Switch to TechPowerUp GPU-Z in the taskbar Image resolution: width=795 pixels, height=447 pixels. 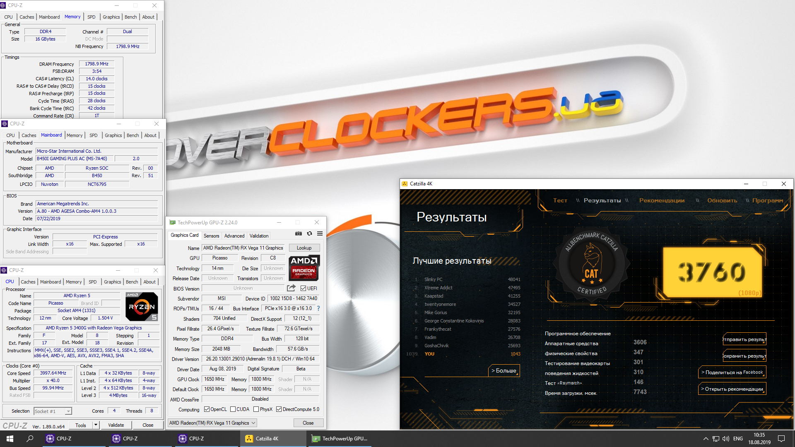click(339, 439)
